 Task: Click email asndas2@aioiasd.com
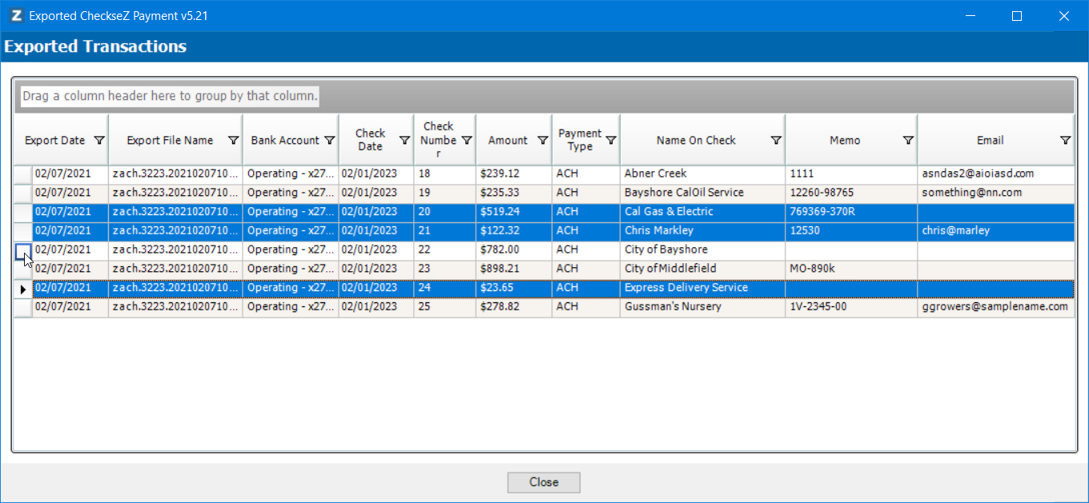[996, 174]
